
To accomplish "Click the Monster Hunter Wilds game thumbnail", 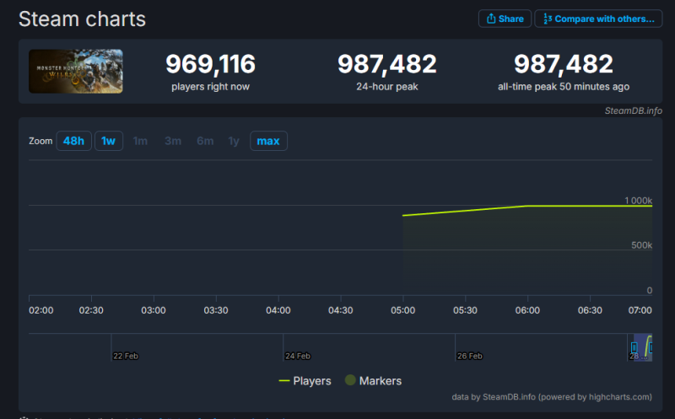I will 76,71.
